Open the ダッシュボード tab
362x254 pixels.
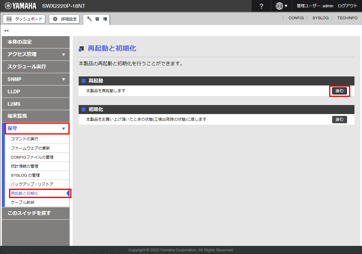[24, 19]
